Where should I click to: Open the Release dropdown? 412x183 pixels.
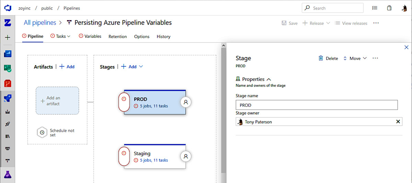[x=316, y=23]
